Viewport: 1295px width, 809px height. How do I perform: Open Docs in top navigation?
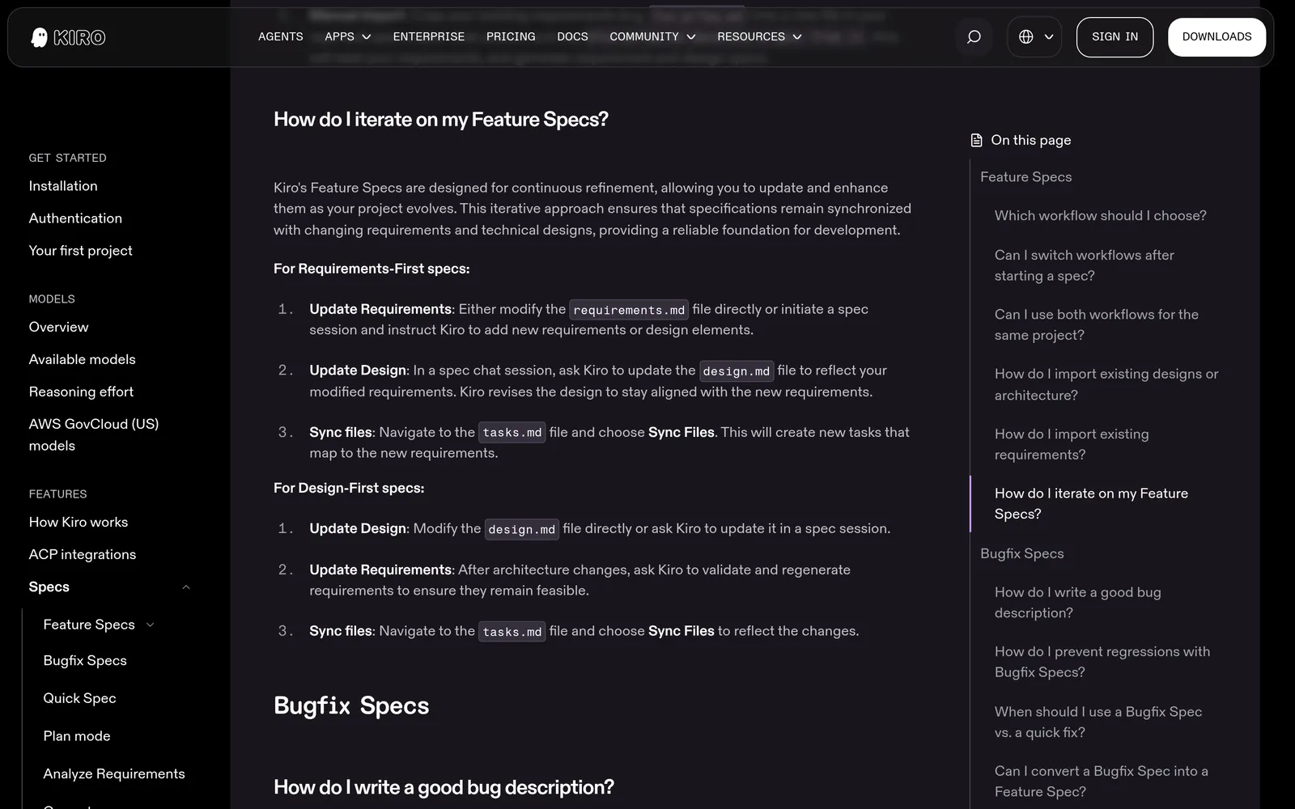(x=572, y=37)
